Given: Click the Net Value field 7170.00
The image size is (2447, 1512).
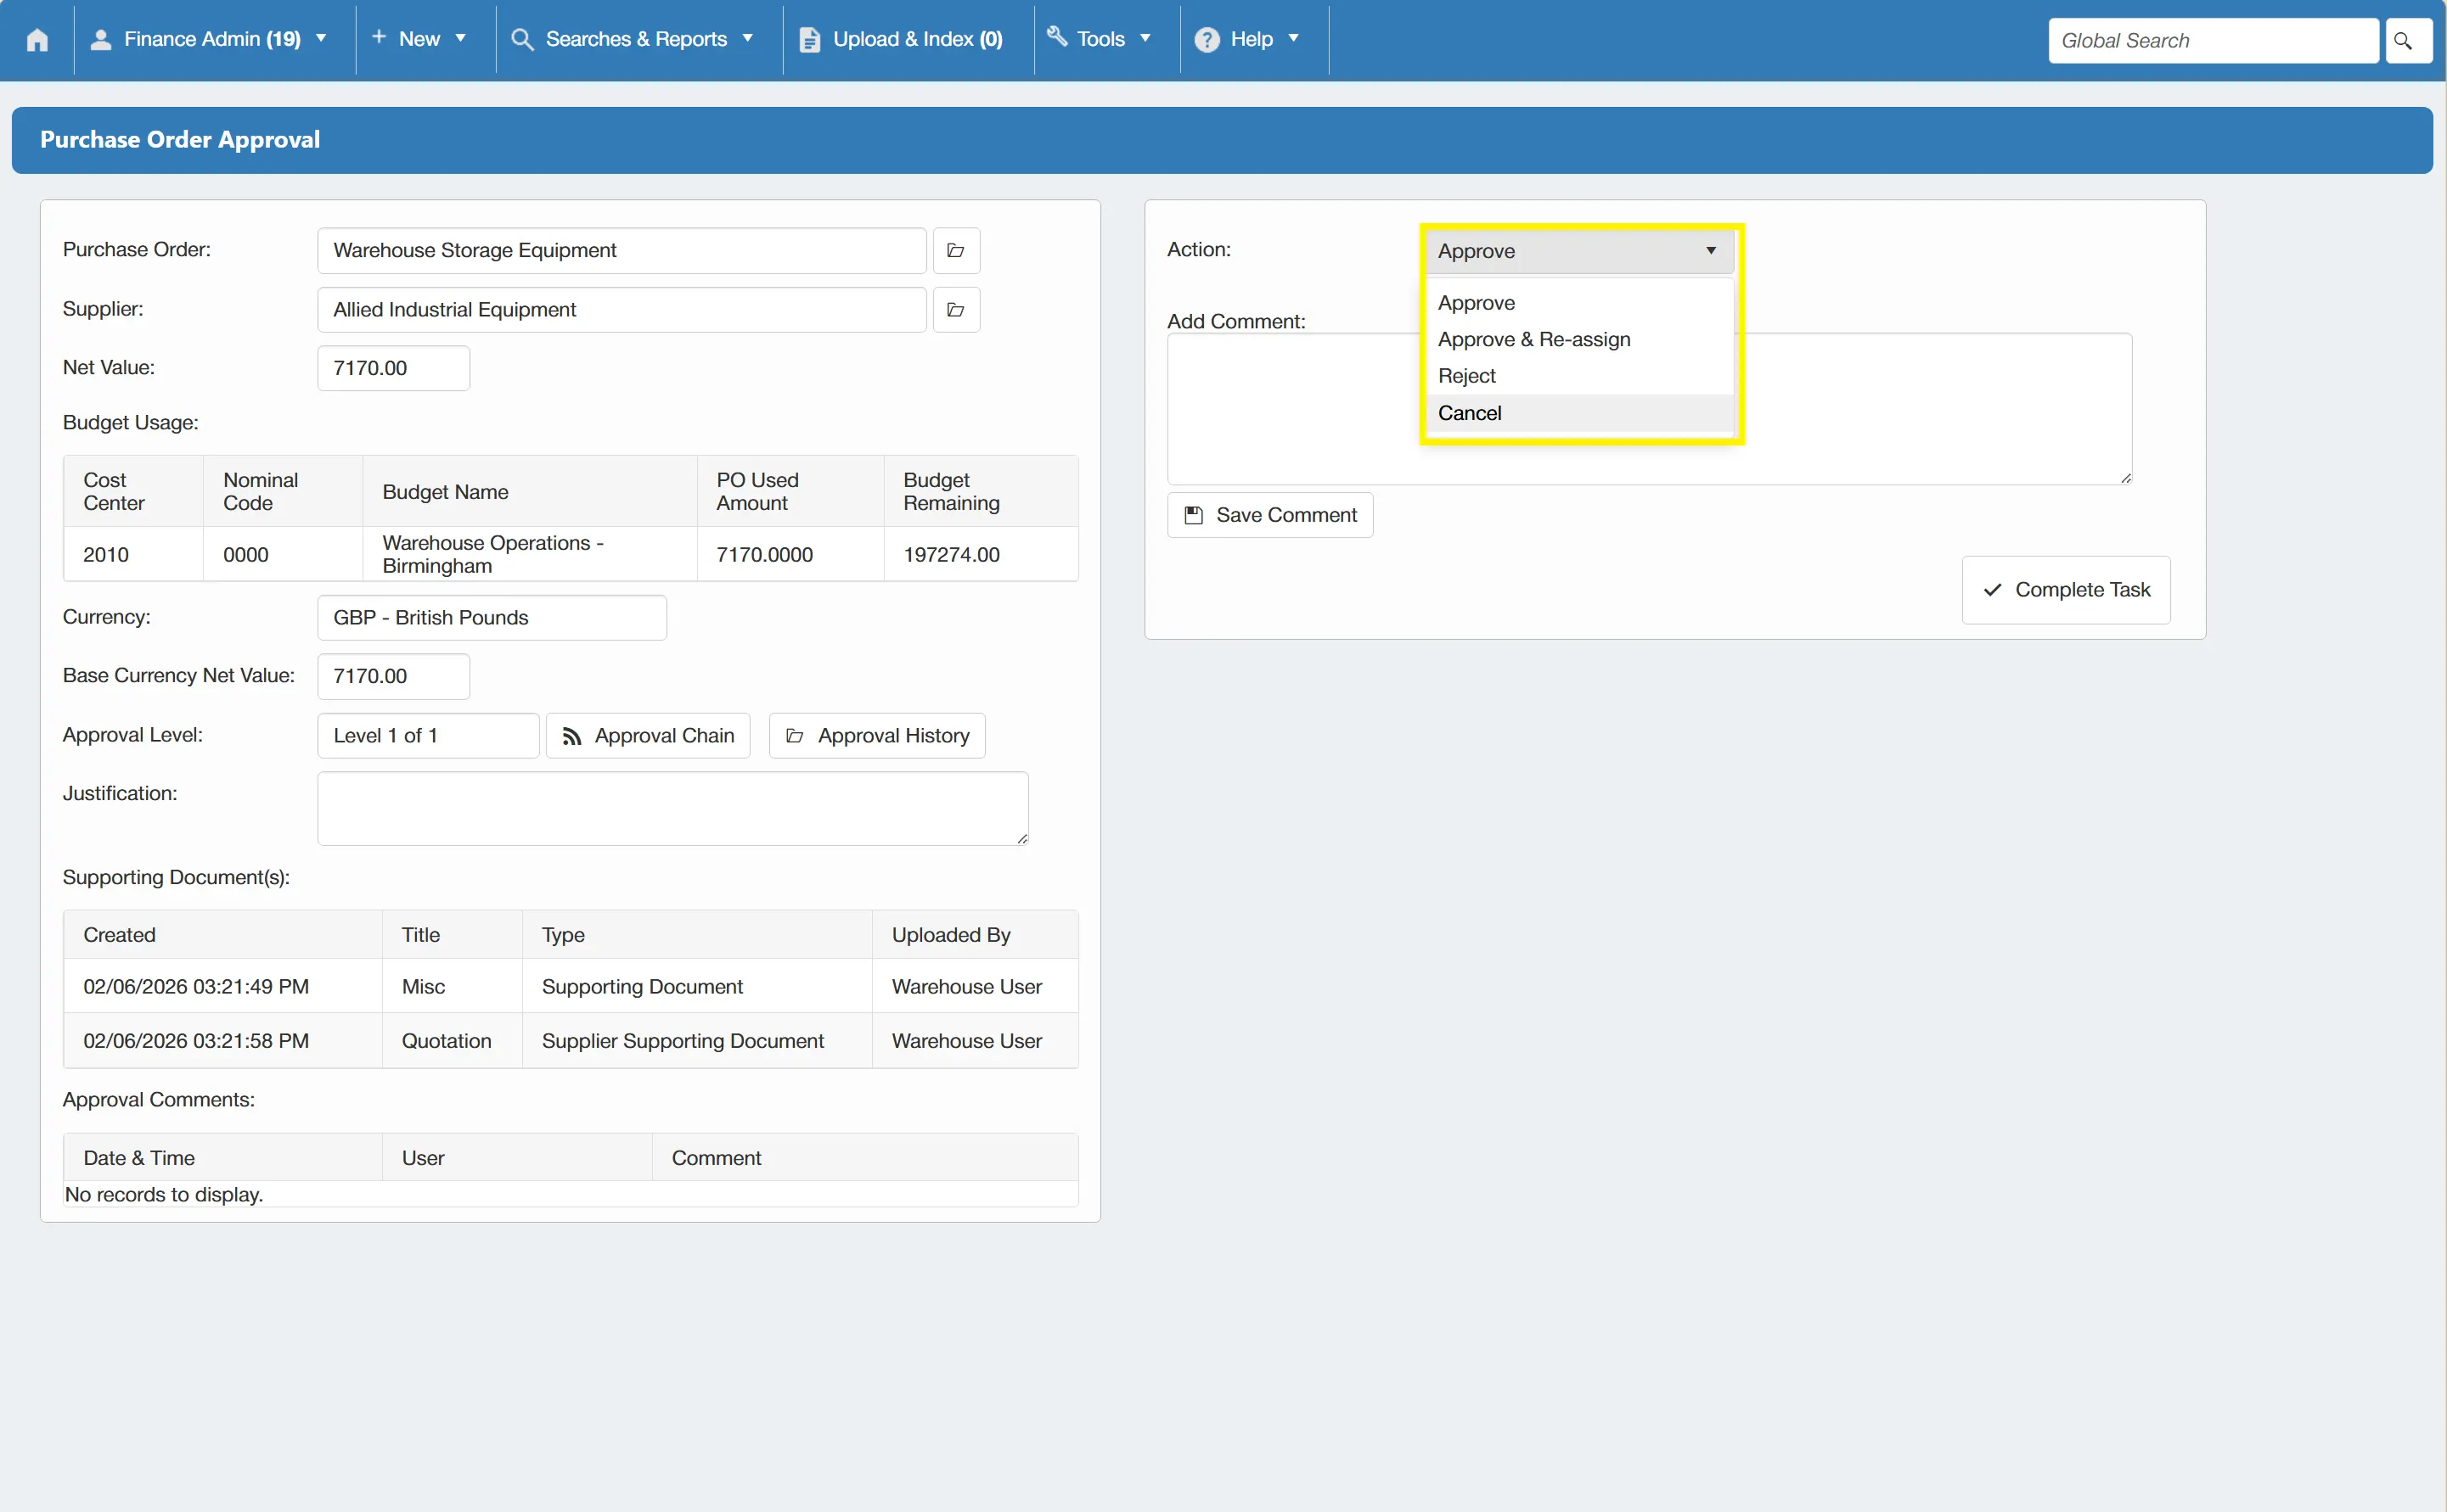Looking at the screenshot, I should point(393,368).
